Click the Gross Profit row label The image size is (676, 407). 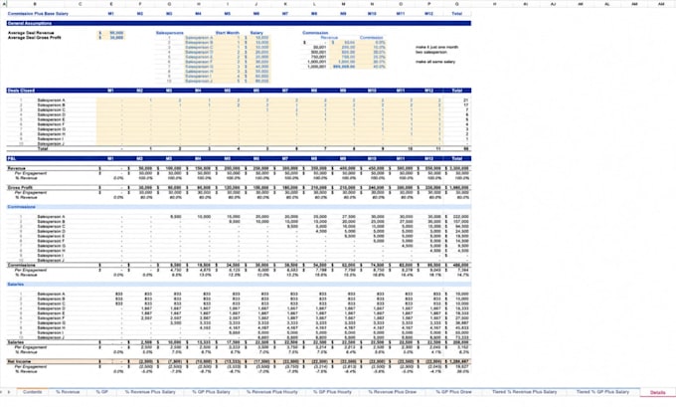point(20,188)
